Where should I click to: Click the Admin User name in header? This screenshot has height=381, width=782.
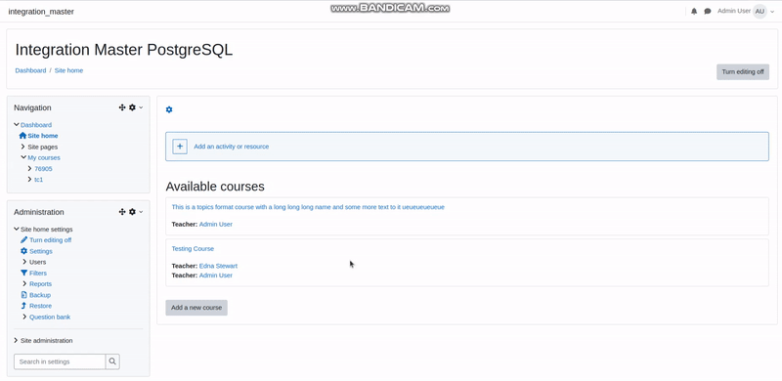[x=734, y=11]
